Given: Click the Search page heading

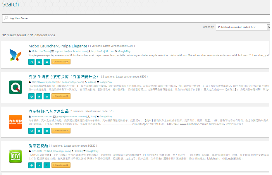Looking at the screenshot, I should click(x=11, y=4).
